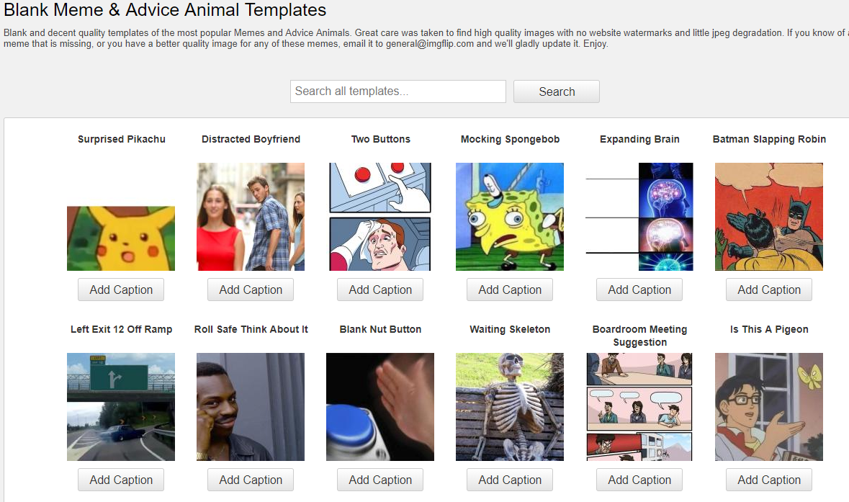Open the Expanding Brain template image
This screenshot has width=849, height=502.
pos(639,217)
